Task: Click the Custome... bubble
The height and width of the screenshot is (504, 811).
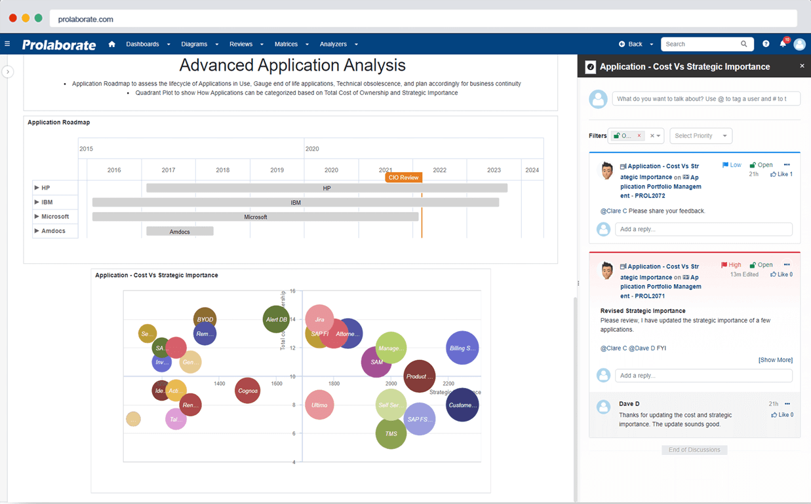Action: point(462,405)
